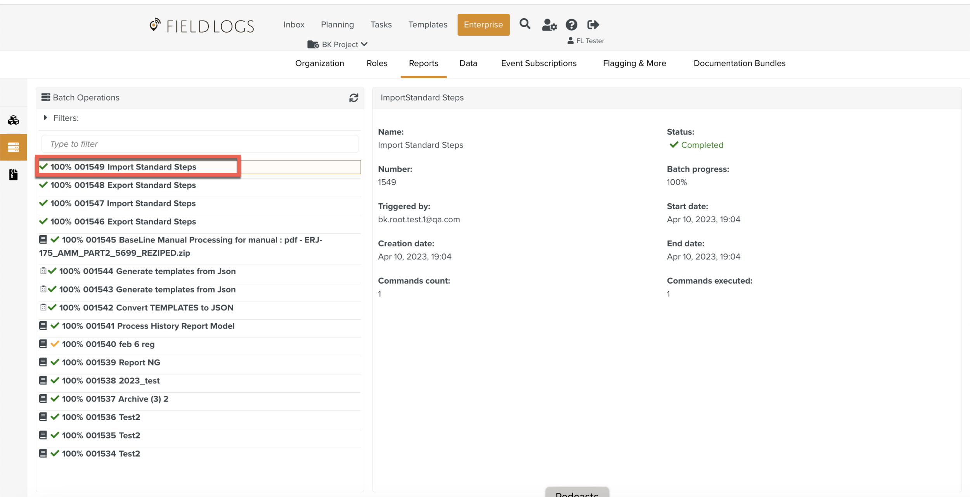Open the Documentation Bundles tab
This screenshot has height=497, width=970.
pyautogui.click(x=739, y=63)
